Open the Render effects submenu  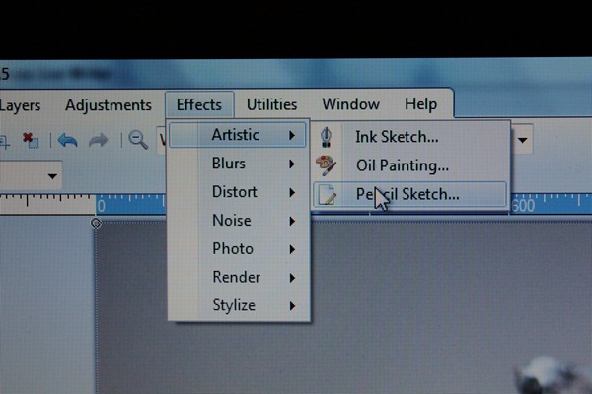pos(237,278)
